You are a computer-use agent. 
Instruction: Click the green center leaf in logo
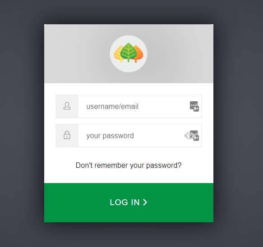tap(129, 52)
